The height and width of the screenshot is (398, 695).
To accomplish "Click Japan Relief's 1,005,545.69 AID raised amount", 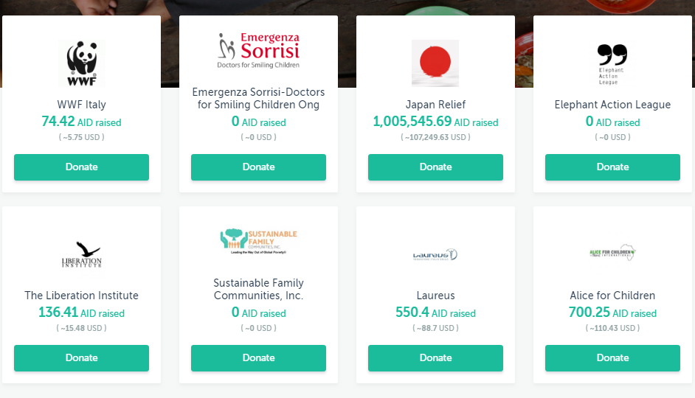I will point(412,122).
